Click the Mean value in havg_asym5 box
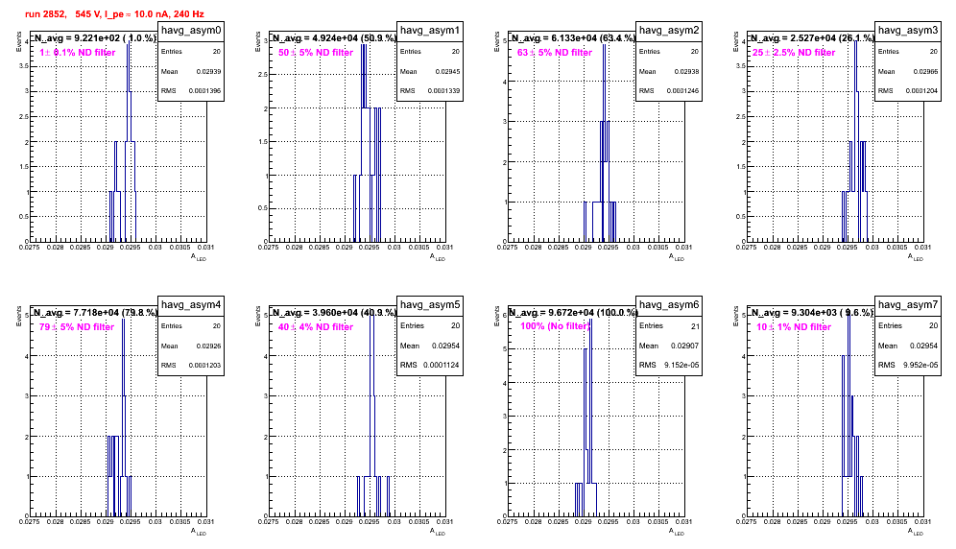This screenshot has width=956, height=549. [x=445, y=346]
